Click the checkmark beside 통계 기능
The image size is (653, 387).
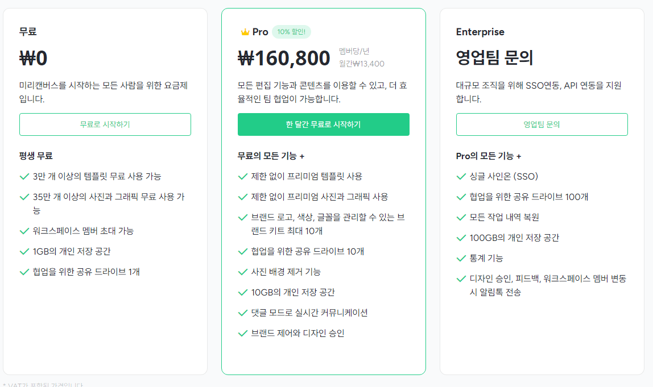click(x=461, y=259)
